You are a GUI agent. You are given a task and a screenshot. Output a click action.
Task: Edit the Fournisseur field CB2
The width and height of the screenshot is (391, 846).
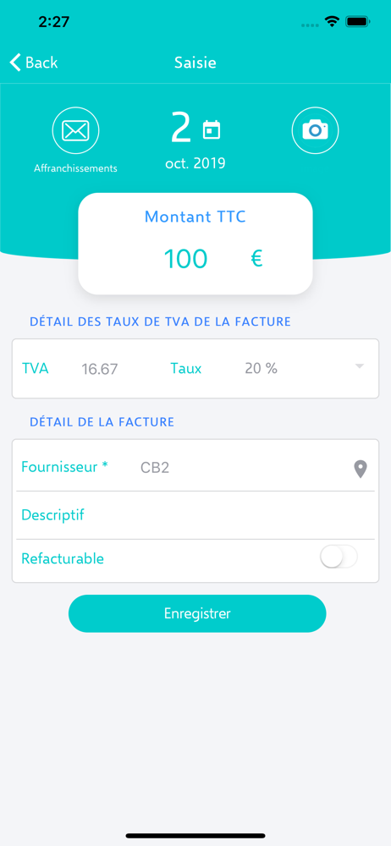155,467
